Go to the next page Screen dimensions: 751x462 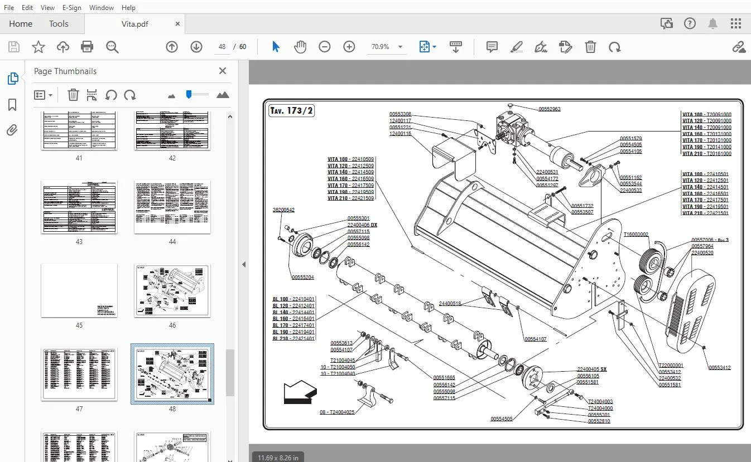click(196, 47)
